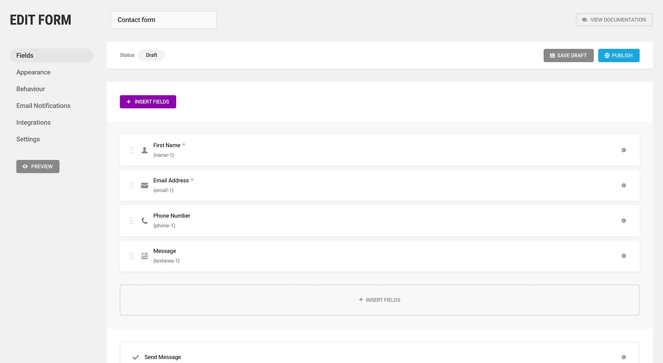
Task: Click the {phone-1} field tag
Action: coord(164,225)
